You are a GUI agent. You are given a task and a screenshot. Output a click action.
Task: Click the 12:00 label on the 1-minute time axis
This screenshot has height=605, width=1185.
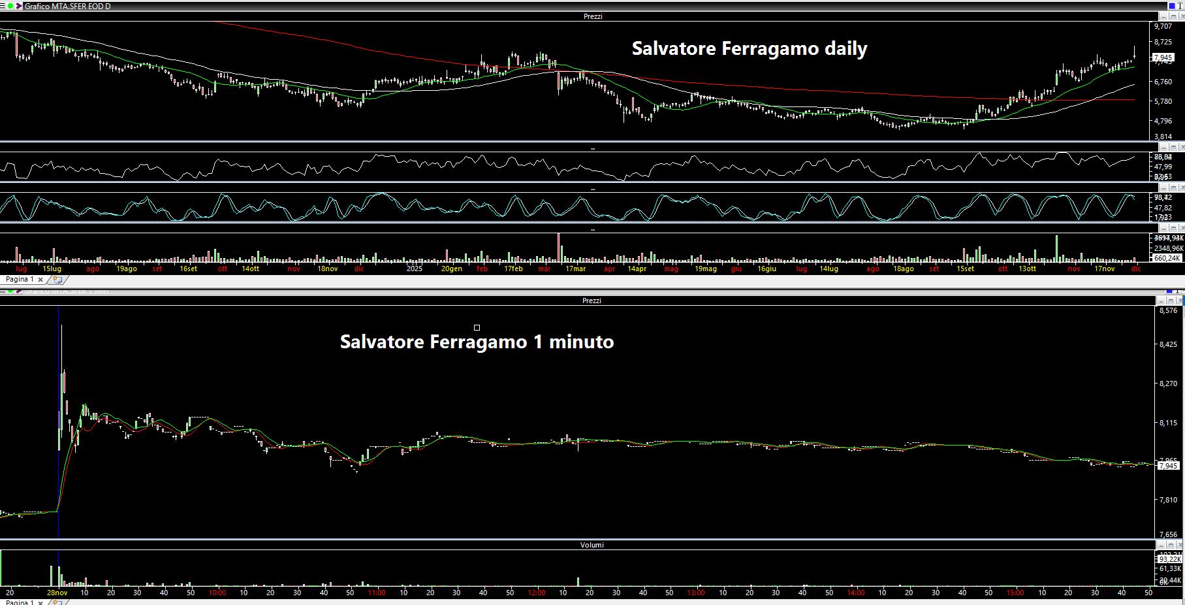537,593
